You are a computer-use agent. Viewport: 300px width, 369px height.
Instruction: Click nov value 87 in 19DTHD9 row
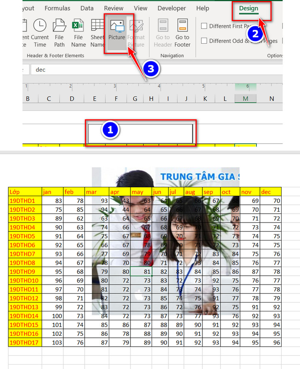pyautogui.click(x=250, y=272)
